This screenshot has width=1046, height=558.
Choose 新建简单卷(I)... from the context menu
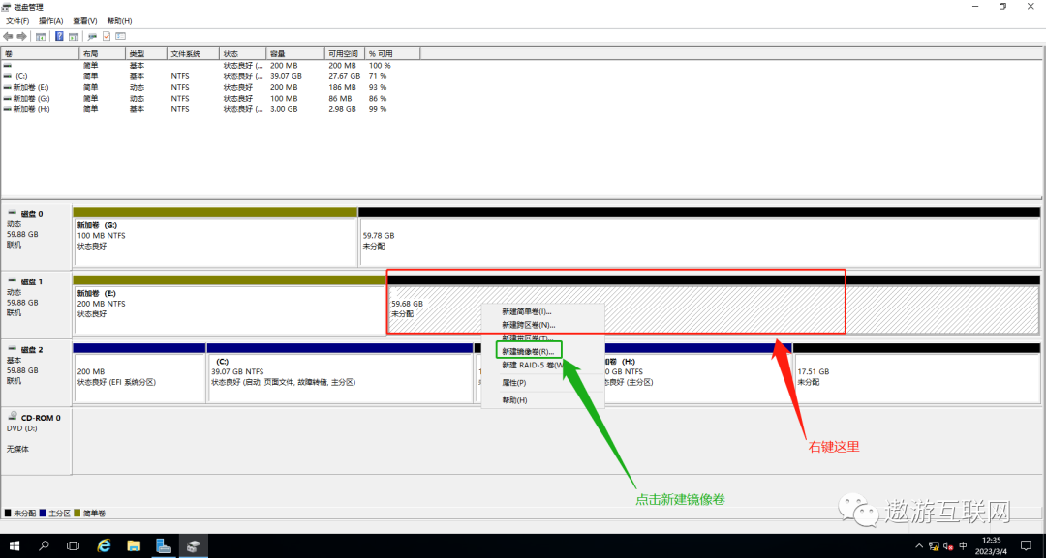click(x=542, y=311)
